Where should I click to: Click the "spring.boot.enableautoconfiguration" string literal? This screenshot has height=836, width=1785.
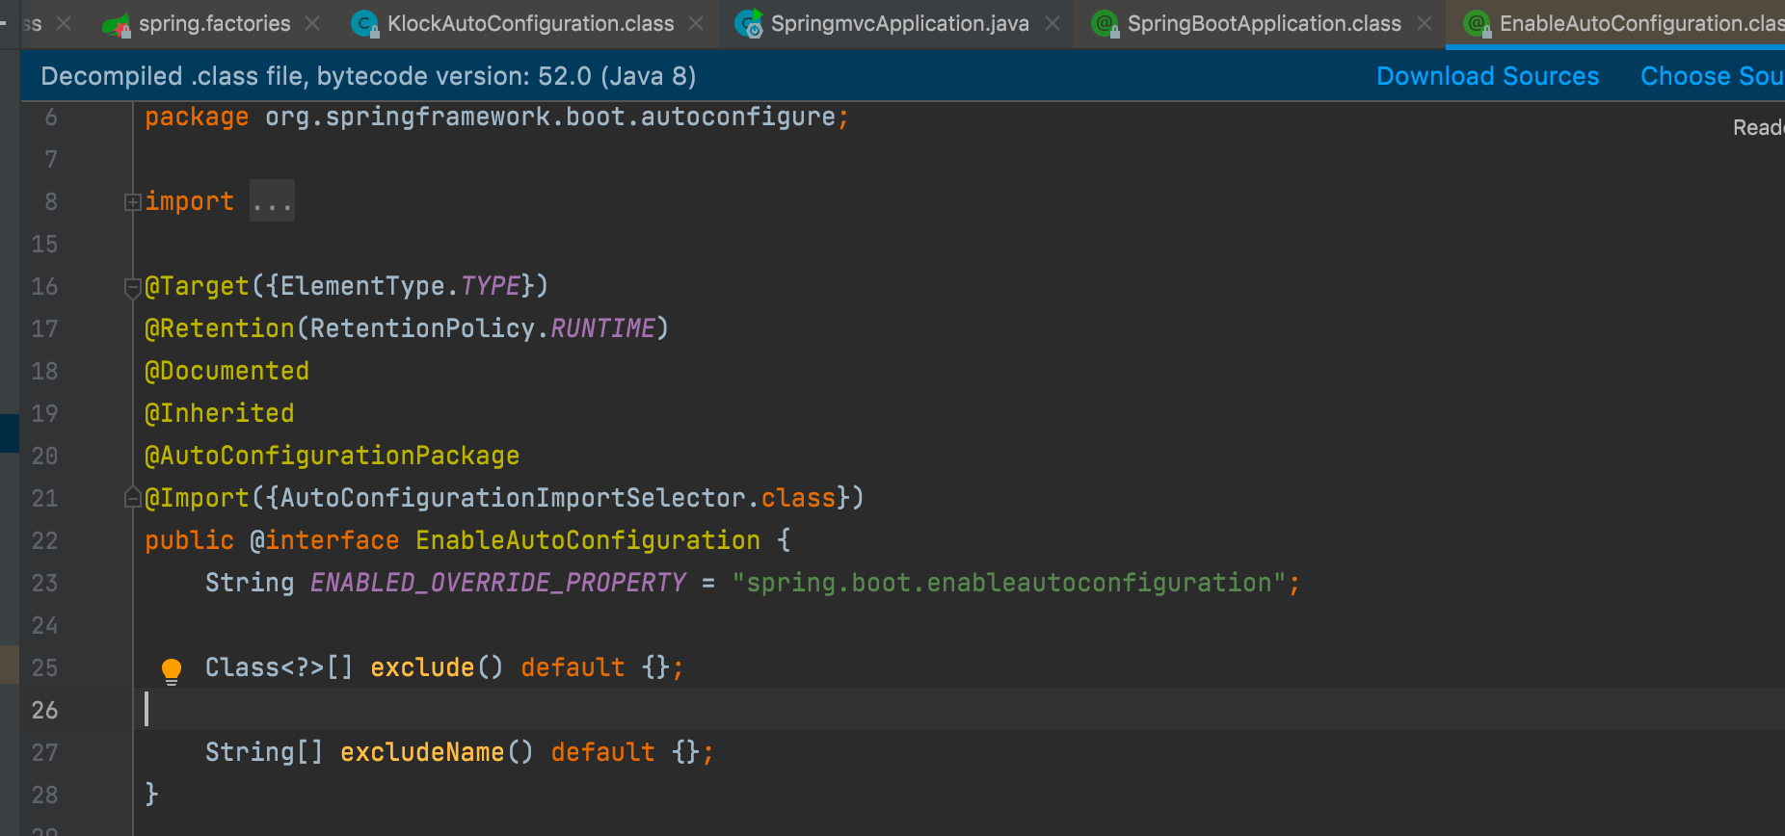[1009, 583]
